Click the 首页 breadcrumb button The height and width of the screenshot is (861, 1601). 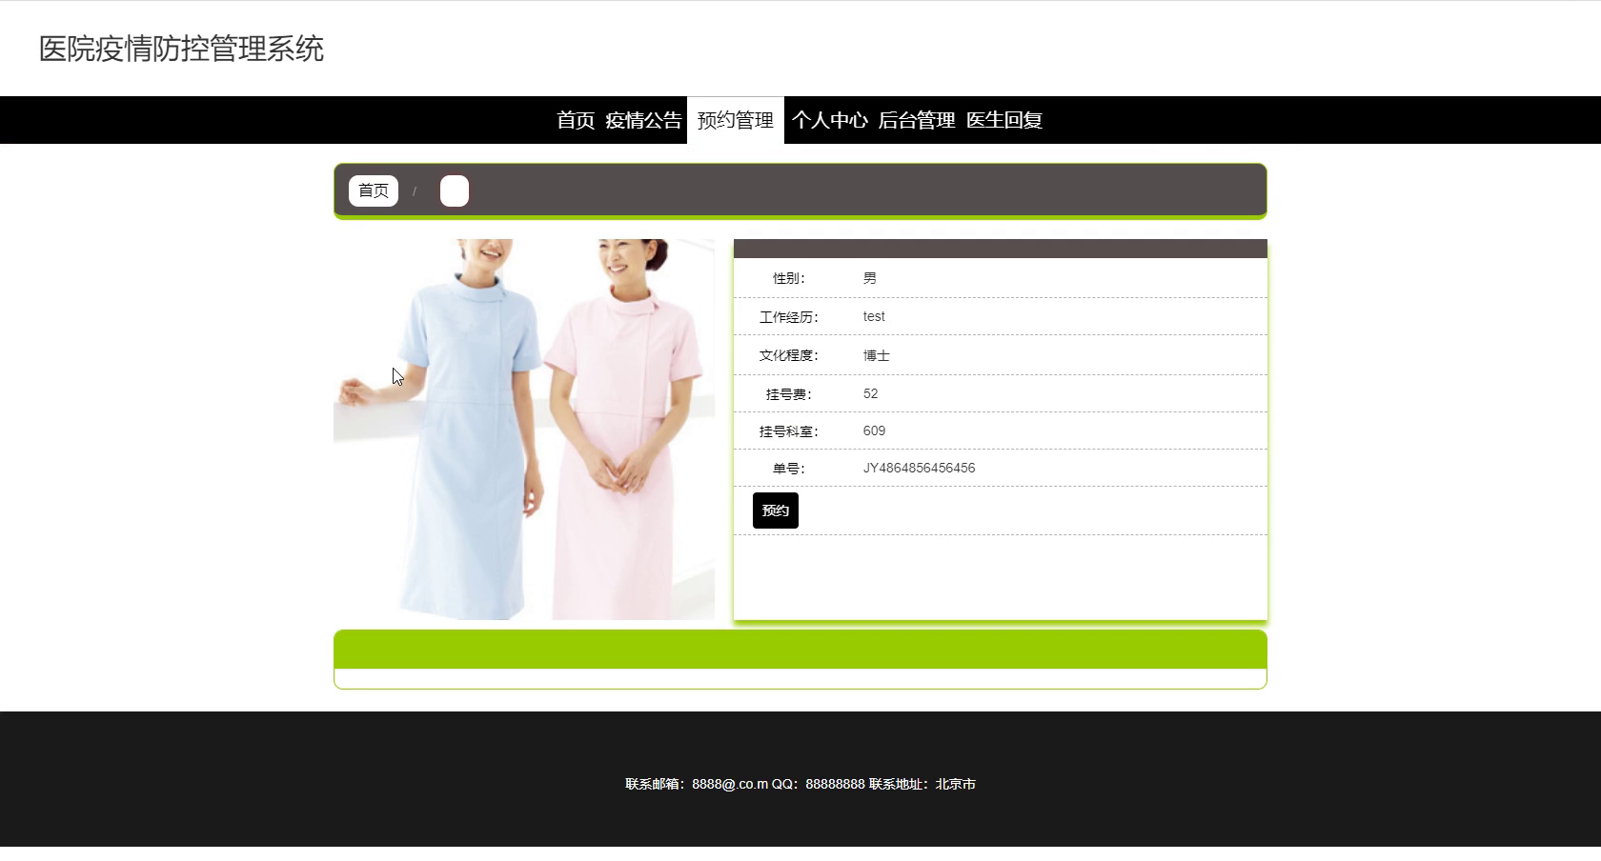(374, 191)
